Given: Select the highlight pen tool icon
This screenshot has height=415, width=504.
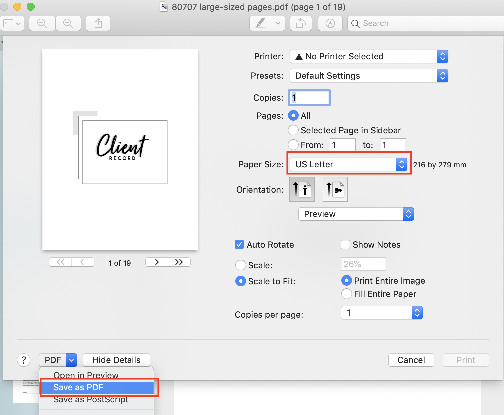Looking at the screenshot, I should (x=261, y=23).
